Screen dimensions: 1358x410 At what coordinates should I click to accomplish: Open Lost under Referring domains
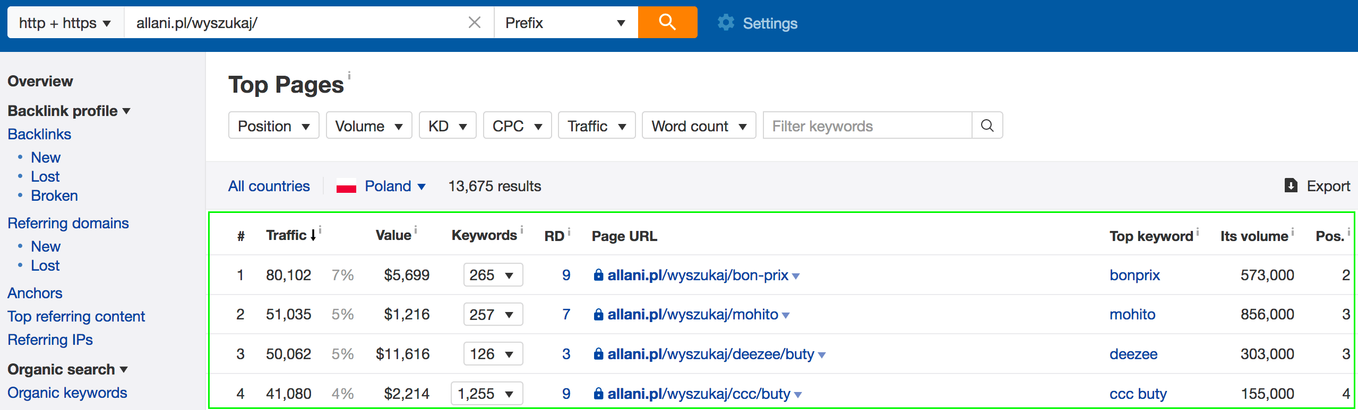(45, 265)
